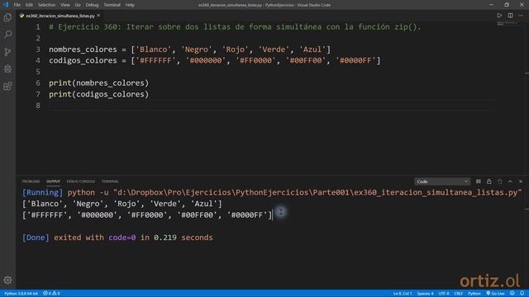Run code with the play icon

499,16
